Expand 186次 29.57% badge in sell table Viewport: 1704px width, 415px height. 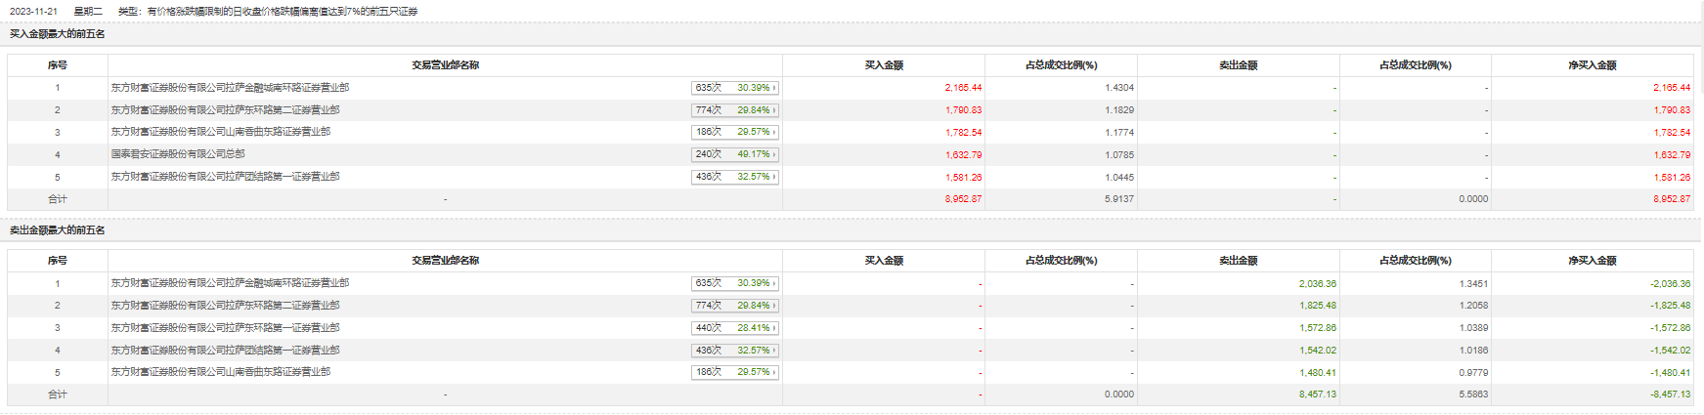coord(735,372)
